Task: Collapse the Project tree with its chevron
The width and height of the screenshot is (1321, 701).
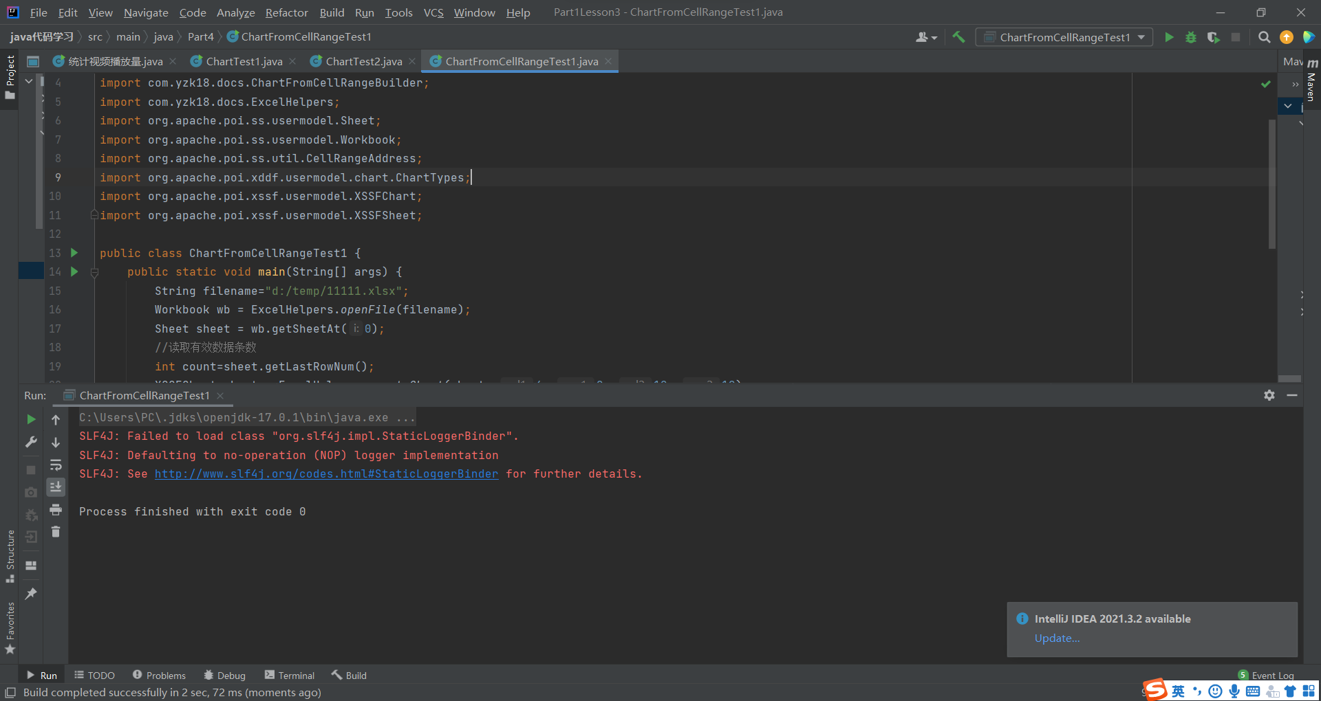Action: [x=28, y=80]
